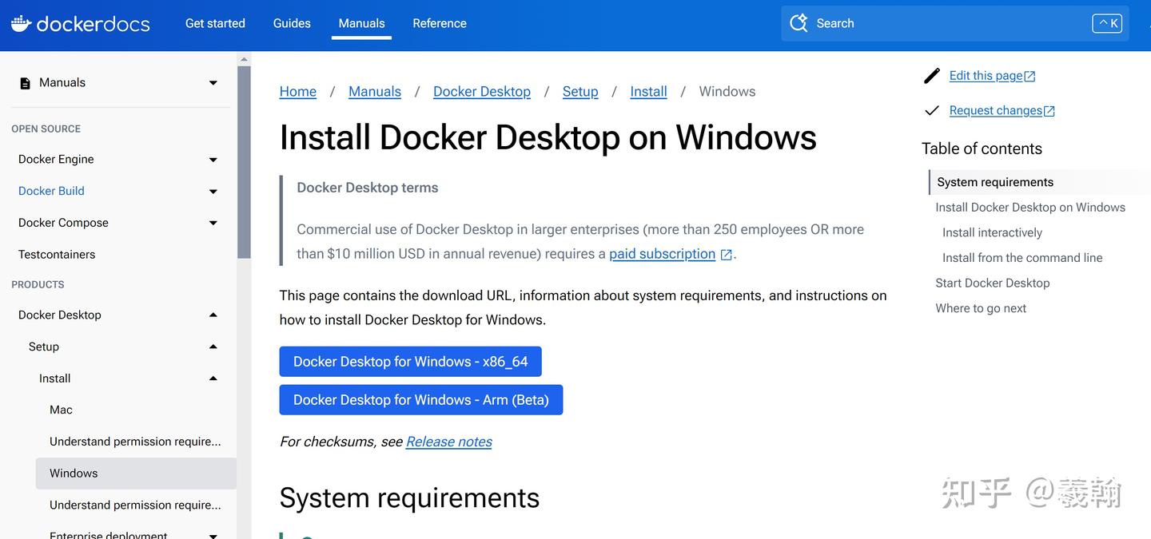Image resolution: width=1151 pixels, height=539 pixels.
Task: Jump to Install interactively in contents
Action: pyautogui.click(x=992, y=233)
